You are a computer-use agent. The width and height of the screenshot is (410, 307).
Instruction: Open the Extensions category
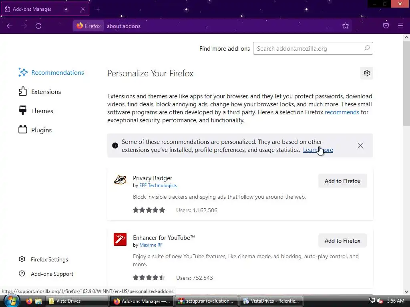pos(40,92)
